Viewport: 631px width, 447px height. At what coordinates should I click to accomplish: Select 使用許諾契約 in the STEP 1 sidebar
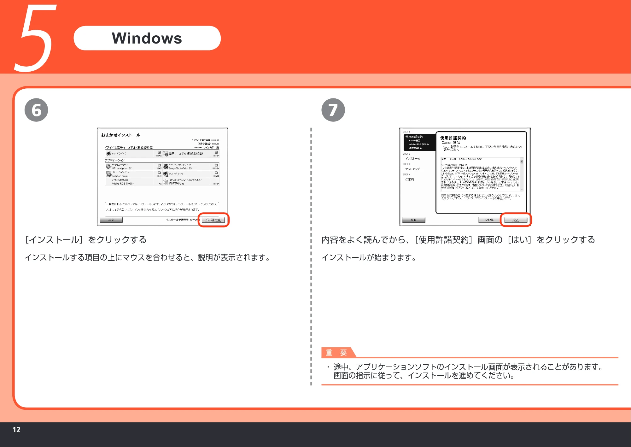point(414,137)
